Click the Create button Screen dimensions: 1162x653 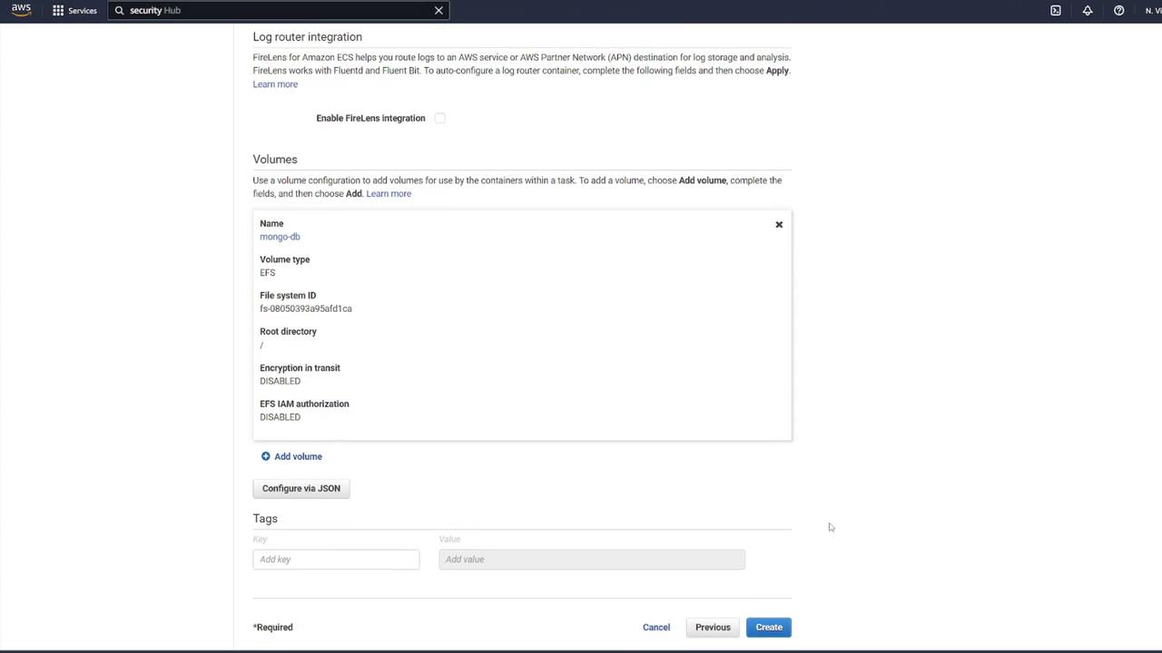[769, 627]
